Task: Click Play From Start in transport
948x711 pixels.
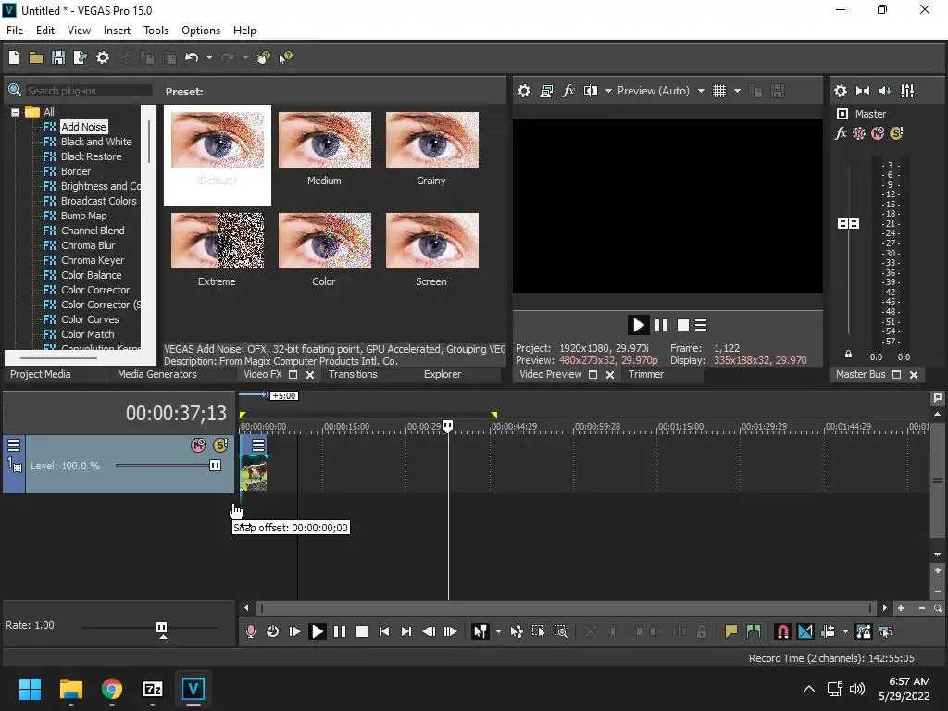Action: pos(294,631)
